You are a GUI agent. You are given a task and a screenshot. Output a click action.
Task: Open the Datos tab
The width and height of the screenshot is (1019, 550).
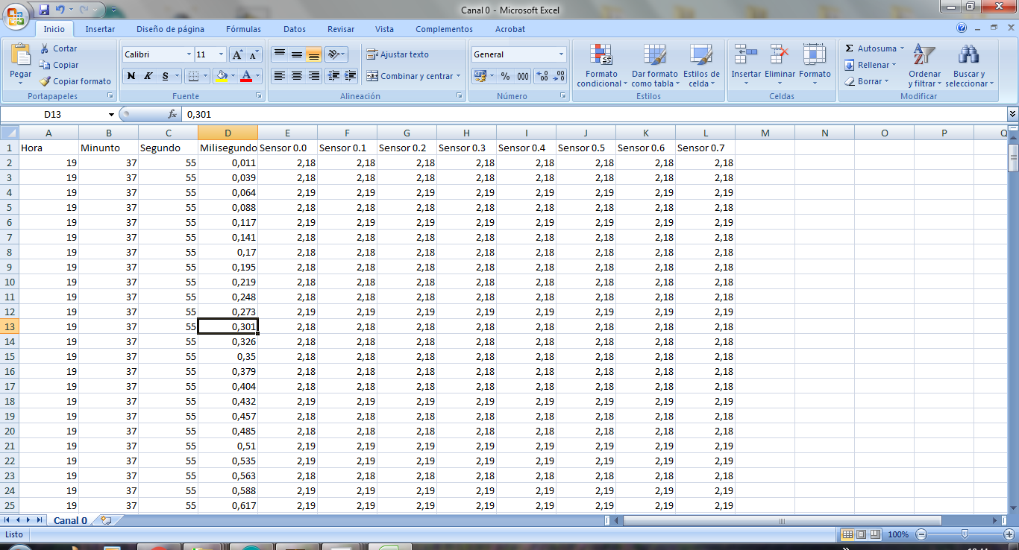tap(295, 29)
